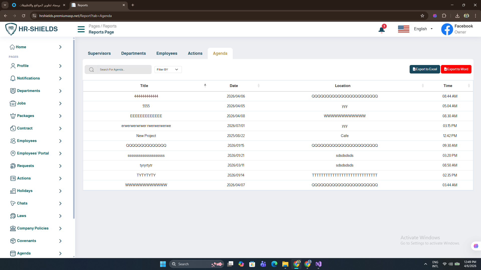Sort table by Date column
Image resolution: width=481 pixels, height=270 pixels.
pyautogui.click(x=234, y=86)
